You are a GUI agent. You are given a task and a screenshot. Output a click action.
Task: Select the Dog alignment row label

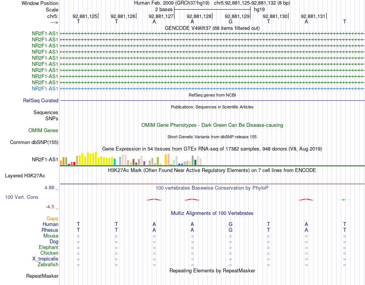tap(54, 242)
